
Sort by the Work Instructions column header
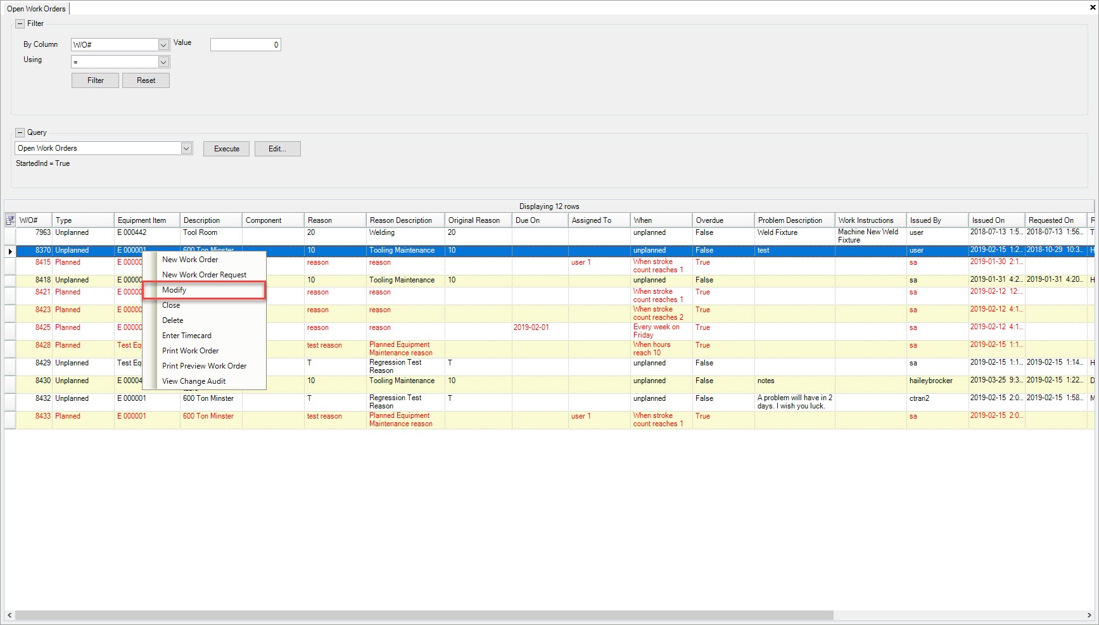[871, 220]
